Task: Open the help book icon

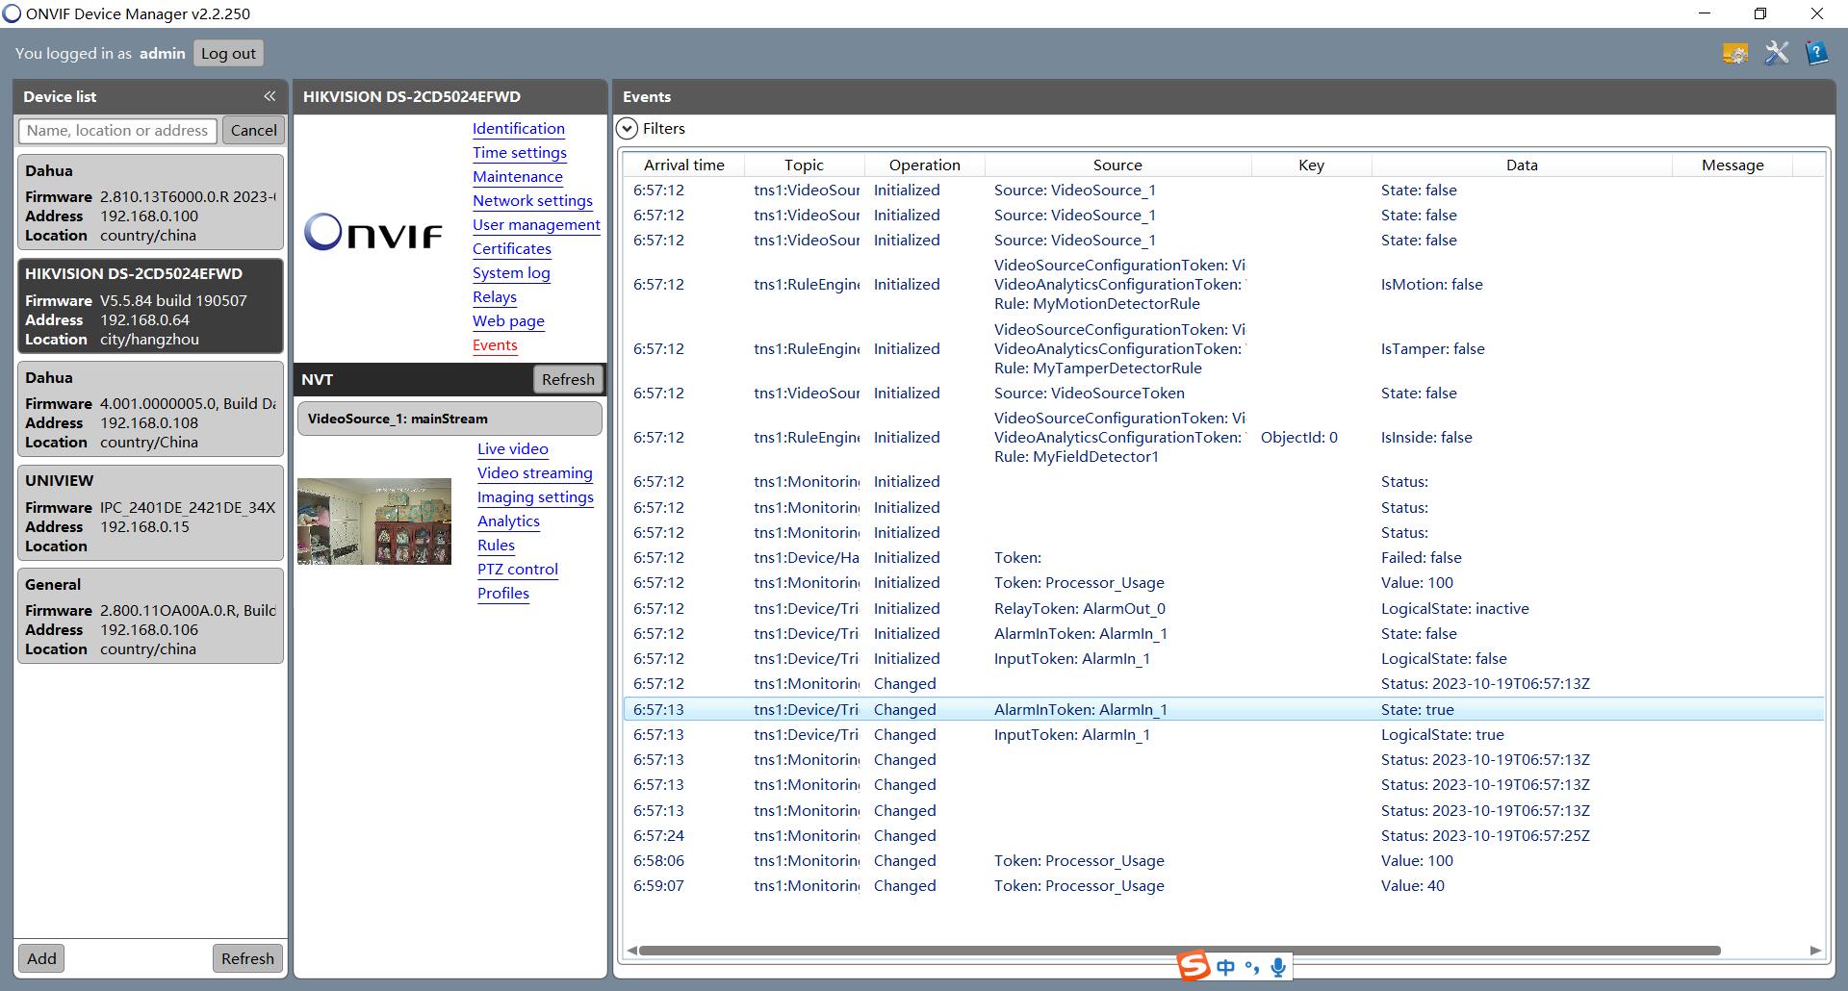Action: pos(1816,53)
